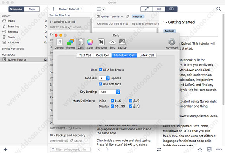Open editor Quiver Tutorial notebook selector
The image size is (225, 153).
click(110, 17)
